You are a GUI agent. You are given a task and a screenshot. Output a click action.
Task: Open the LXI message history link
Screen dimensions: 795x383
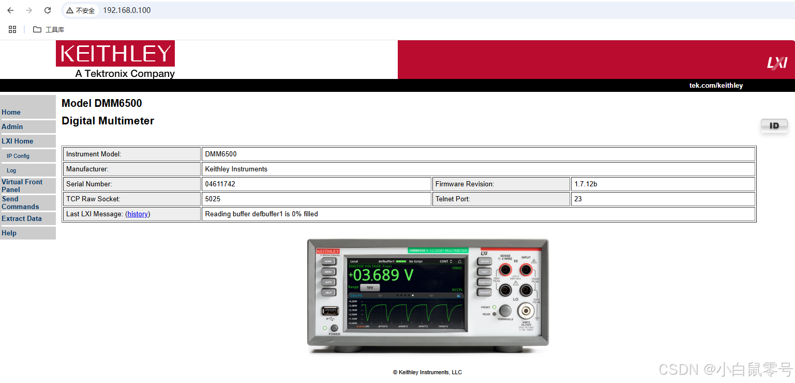point(138,214)
